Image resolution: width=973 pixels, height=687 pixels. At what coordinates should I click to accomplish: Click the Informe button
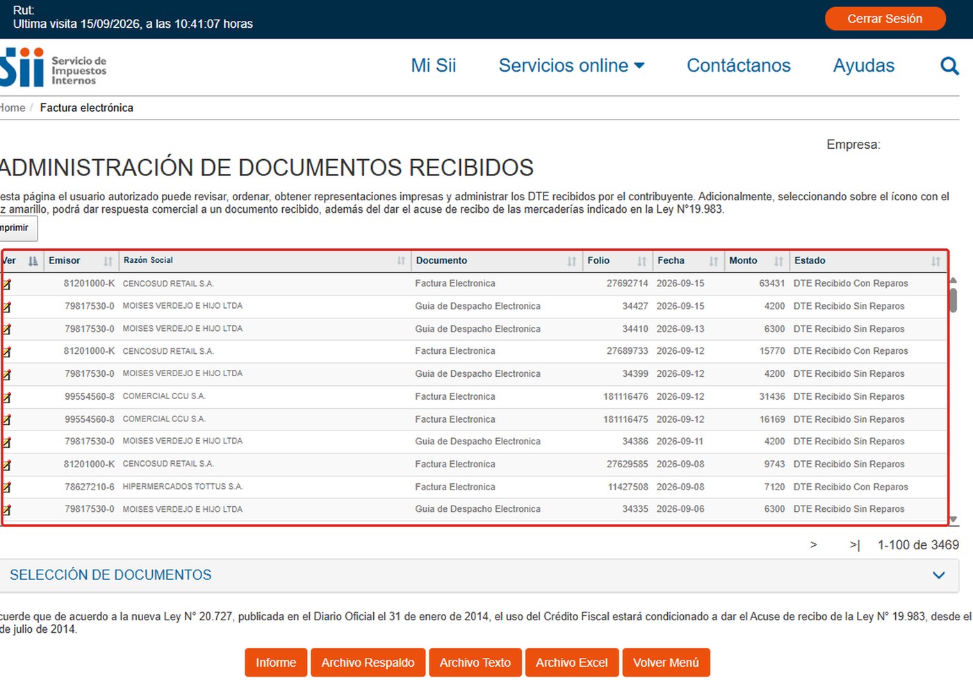pos(276,663)
